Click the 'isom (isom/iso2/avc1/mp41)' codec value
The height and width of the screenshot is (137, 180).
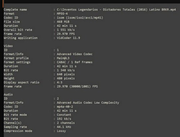click(80, 18)
